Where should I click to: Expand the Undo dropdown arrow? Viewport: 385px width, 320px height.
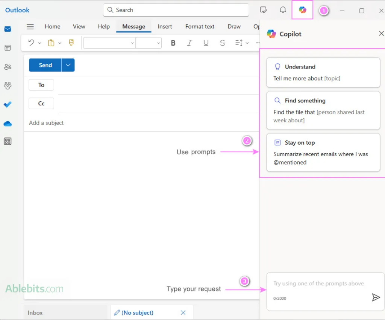[x=39, y=43]
